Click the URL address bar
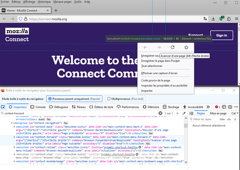 113,19
